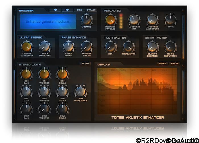199x143 pixels.
Task: Click the High Gain knob
Action: point(26,74)
